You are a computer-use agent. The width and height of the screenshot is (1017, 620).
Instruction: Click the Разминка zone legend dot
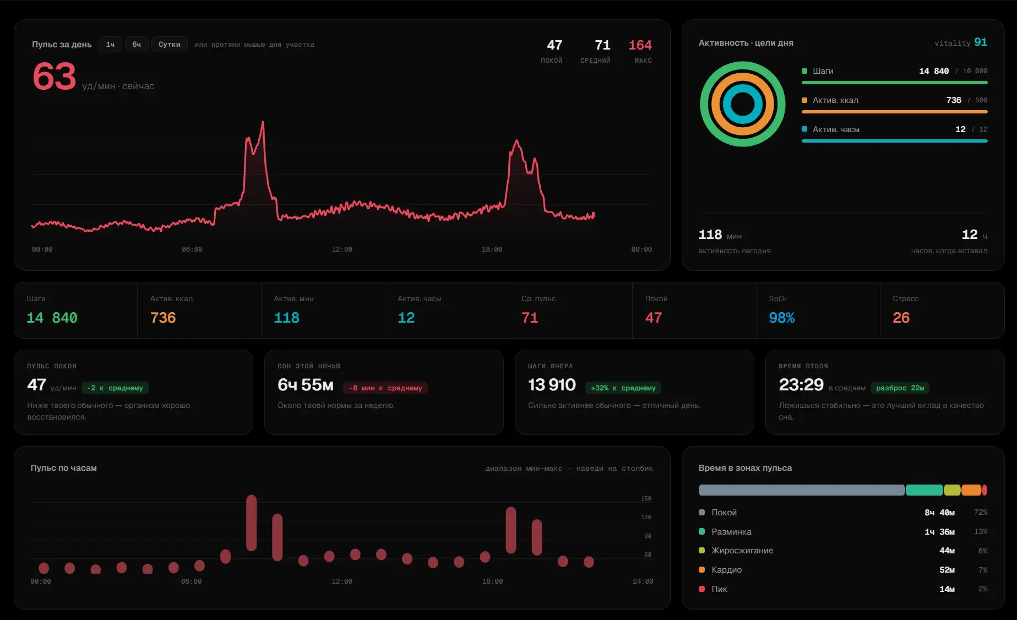click(x=701, y=531)
